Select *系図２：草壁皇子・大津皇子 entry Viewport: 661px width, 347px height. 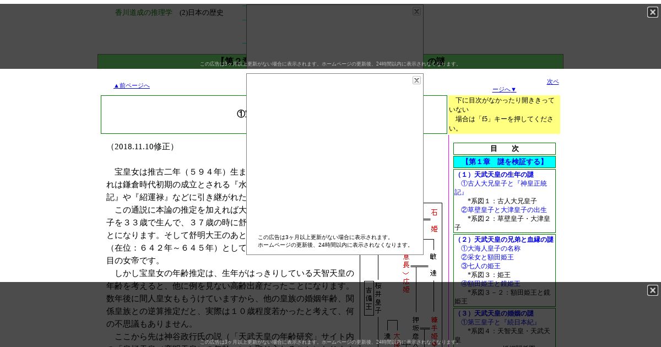[502, 223]
